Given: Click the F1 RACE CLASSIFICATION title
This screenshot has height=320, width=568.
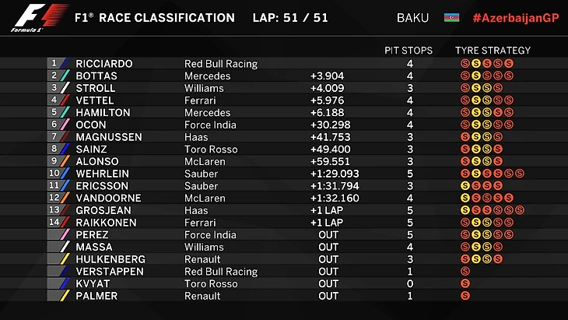Looking at the screenshot, I should (x=153, y=17).
